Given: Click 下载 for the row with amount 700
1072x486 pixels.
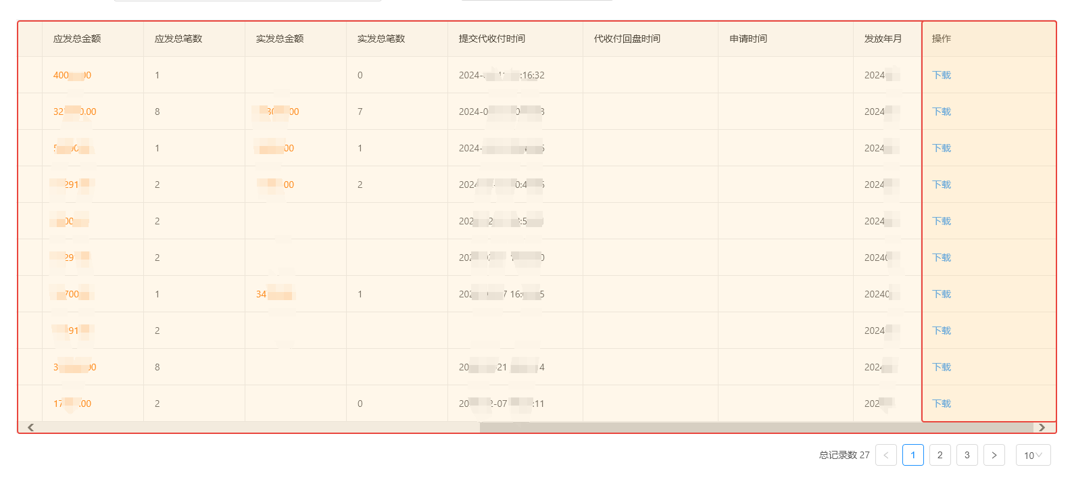Looking at the screenshot, I should click(941, 294).
